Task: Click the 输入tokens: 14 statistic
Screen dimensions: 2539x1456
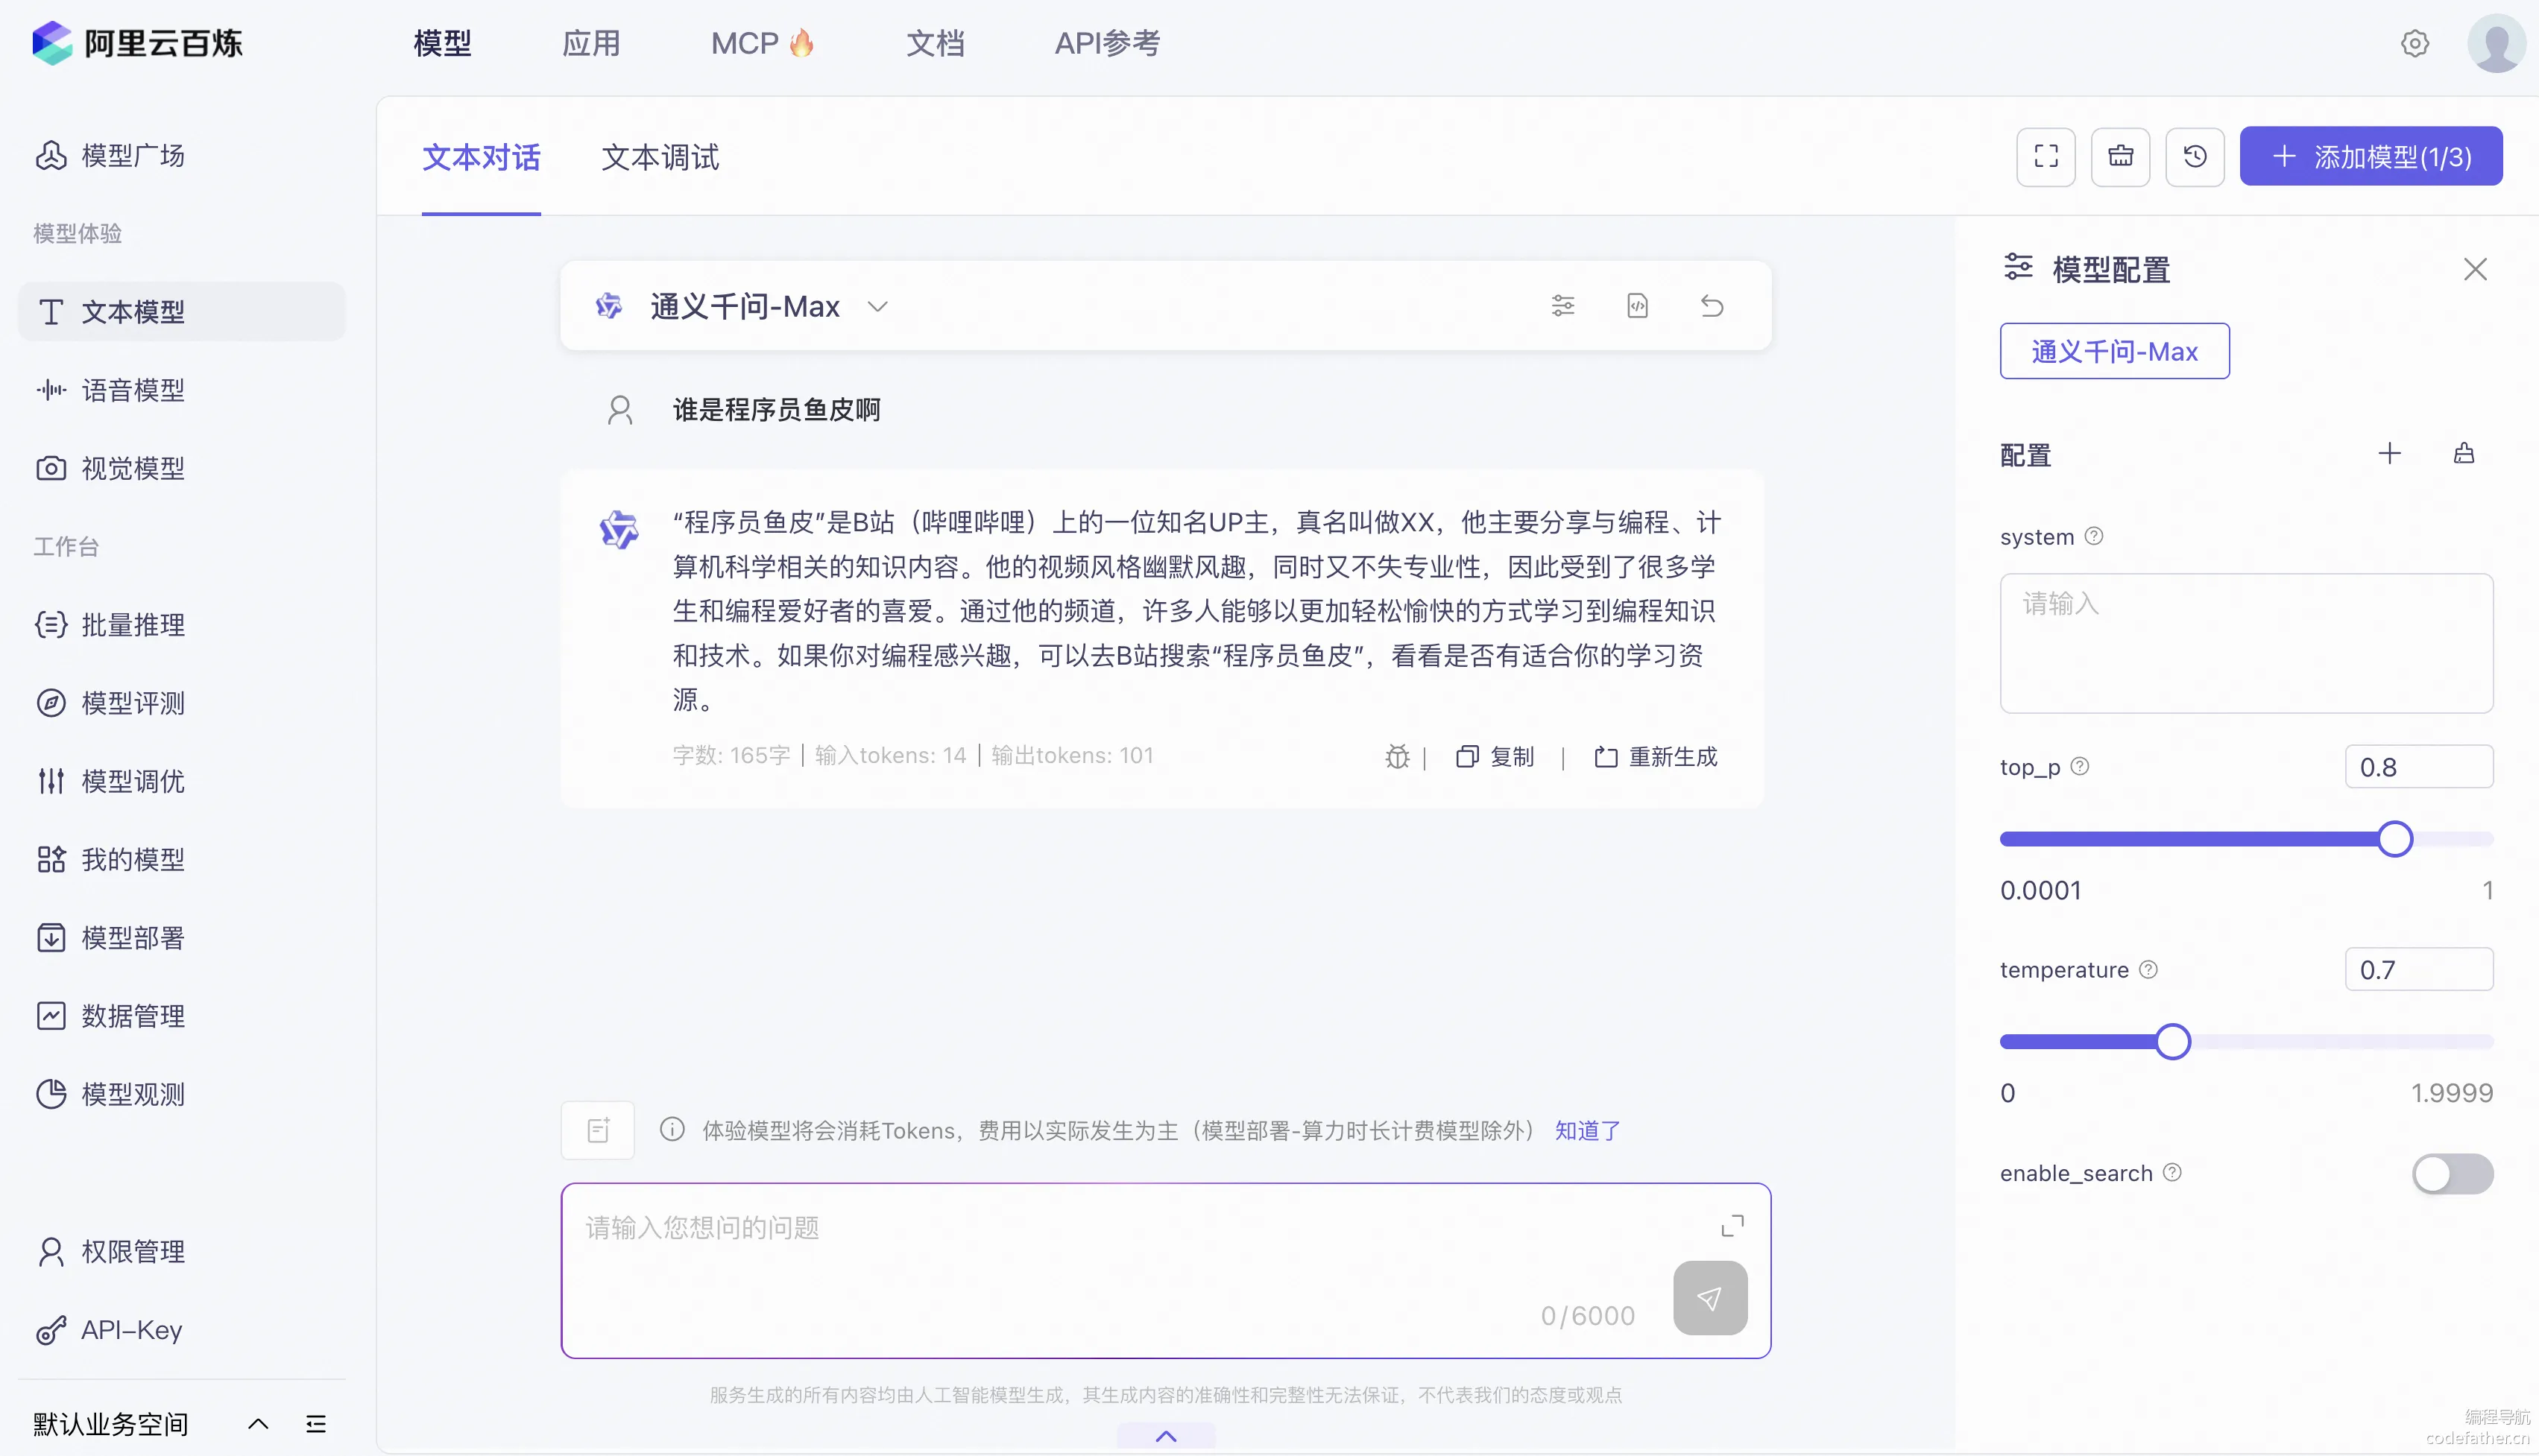Action: tap(890, 756)
